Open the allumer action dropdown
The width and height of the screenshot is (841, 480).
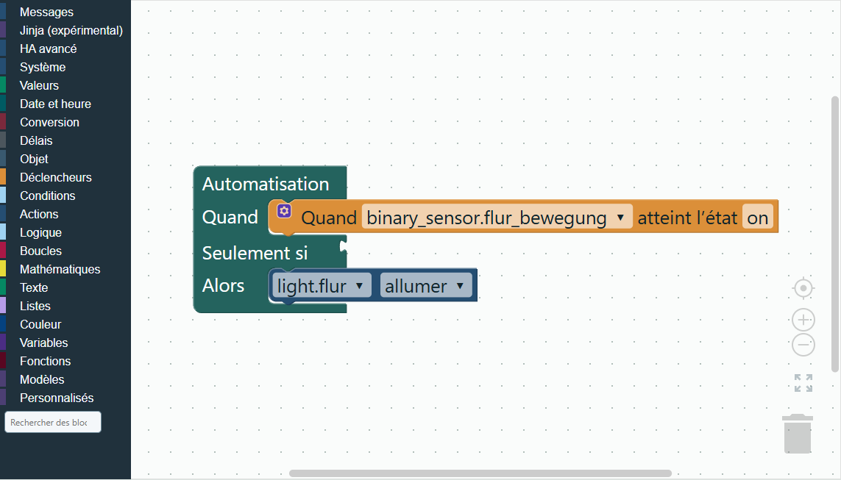pos(426,285)
